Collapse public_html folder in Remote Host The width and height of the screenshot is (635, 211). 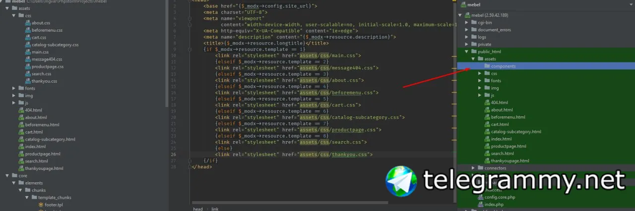click(466, 52)
